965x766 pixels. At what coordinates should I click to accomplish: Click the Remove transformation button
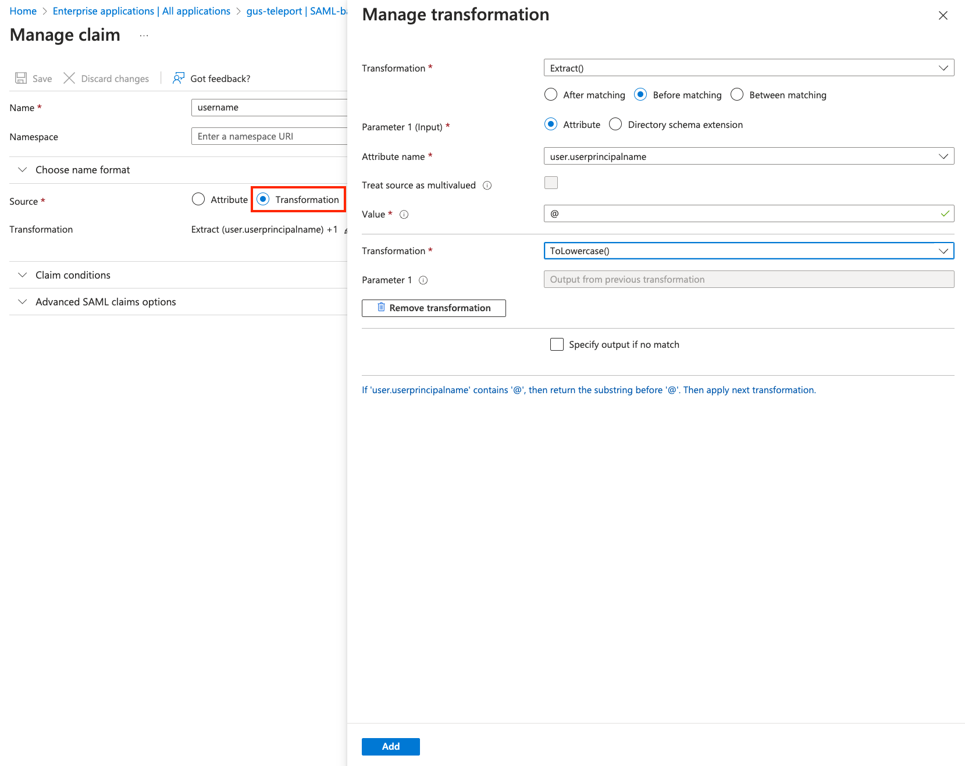pos(433,308)
